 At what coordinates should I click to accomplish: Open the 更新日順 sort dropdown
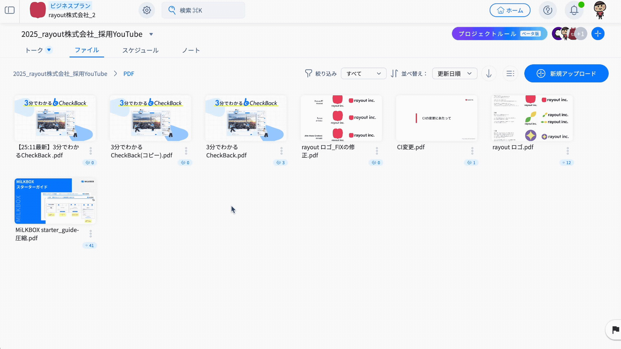tap(454, 74)
